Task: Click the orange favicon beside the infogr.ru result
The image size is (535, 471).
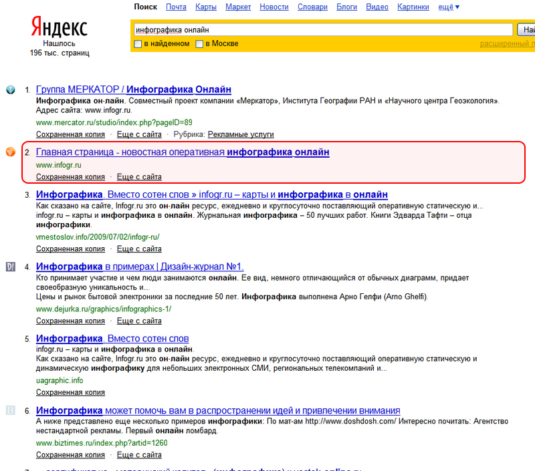Action: [11, 152]
